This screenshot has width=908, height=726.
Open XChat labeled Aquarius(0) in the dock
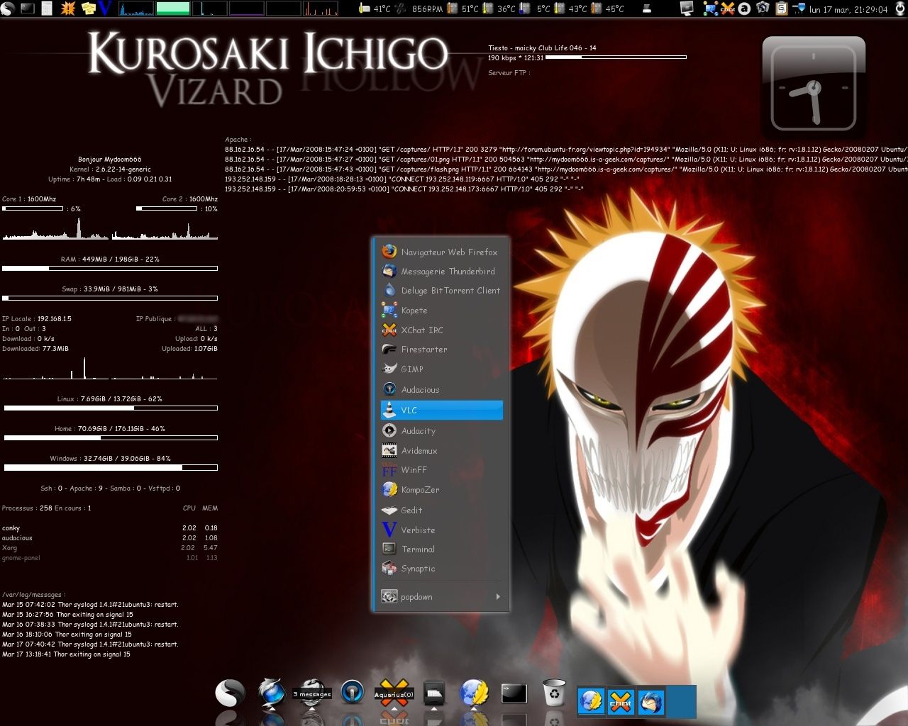[394, 693]
